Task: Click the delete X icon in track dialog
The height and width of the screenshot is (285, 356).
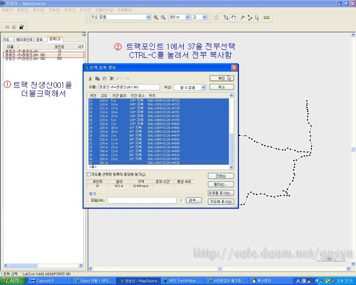Action: point(112,79)
